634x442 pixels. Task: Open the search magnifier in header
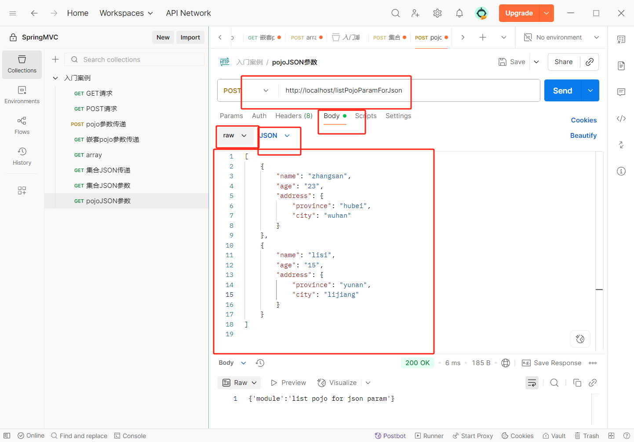[396, 13]
